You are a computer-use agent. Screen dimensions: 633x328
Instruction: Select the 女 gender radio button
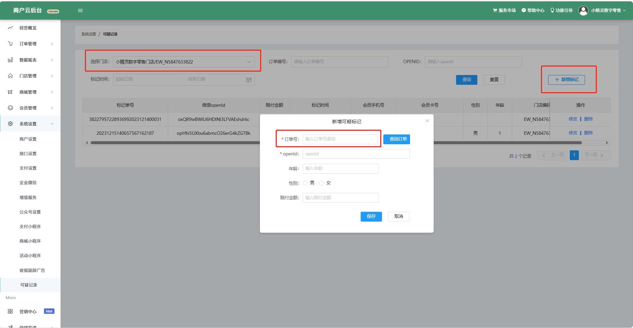321,183
